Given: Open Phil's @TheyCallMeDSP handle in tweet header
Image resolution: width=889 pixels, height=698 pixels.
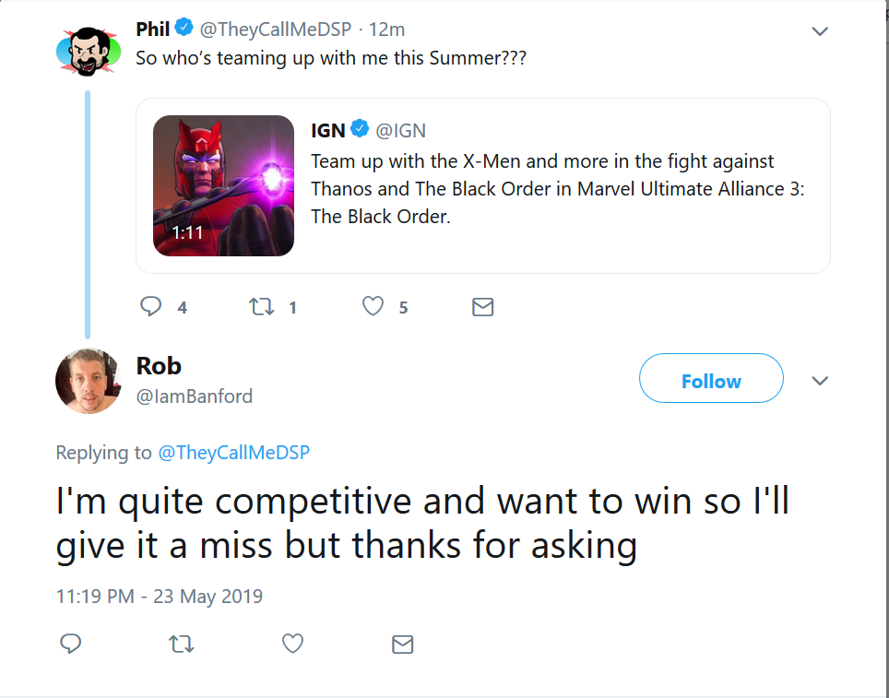Looking at the screenshot, I should pyautogui.click(x=276, y=29).
